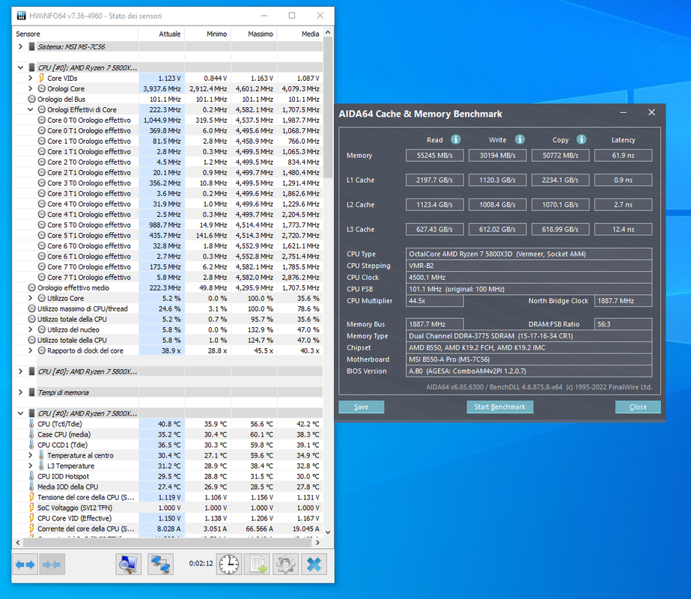The width and height of the screenshot is (691, 599).
Task: Click the Media column header
Action: click(300, 34)
